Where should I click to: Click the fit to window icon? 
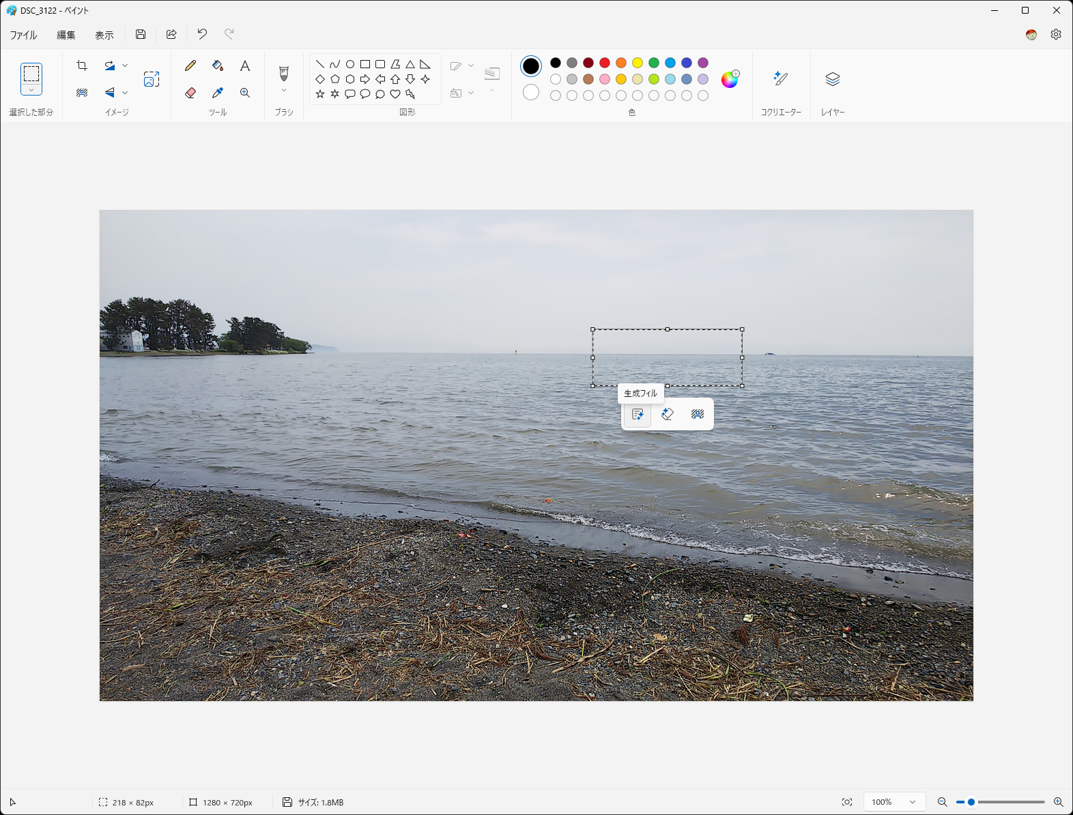(847, 802)
